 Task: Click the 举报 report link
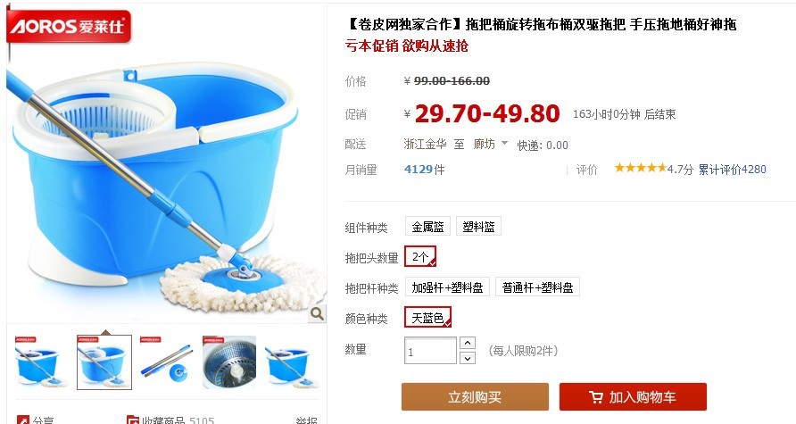coord(307,420)
